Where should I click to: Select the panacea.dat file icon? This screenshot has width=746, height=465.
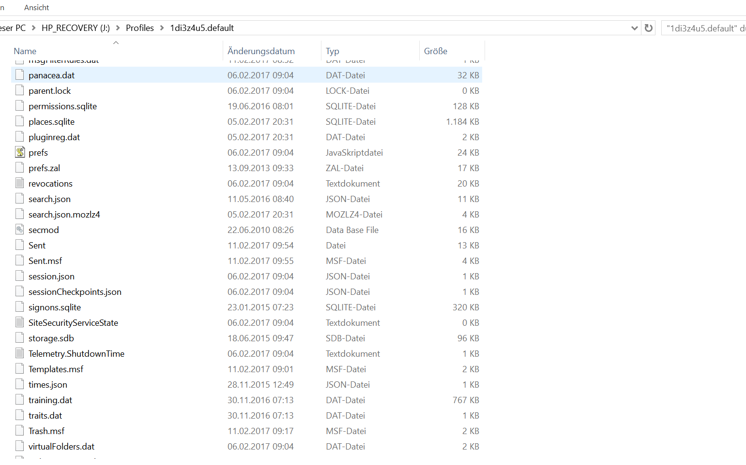(19, 75)
